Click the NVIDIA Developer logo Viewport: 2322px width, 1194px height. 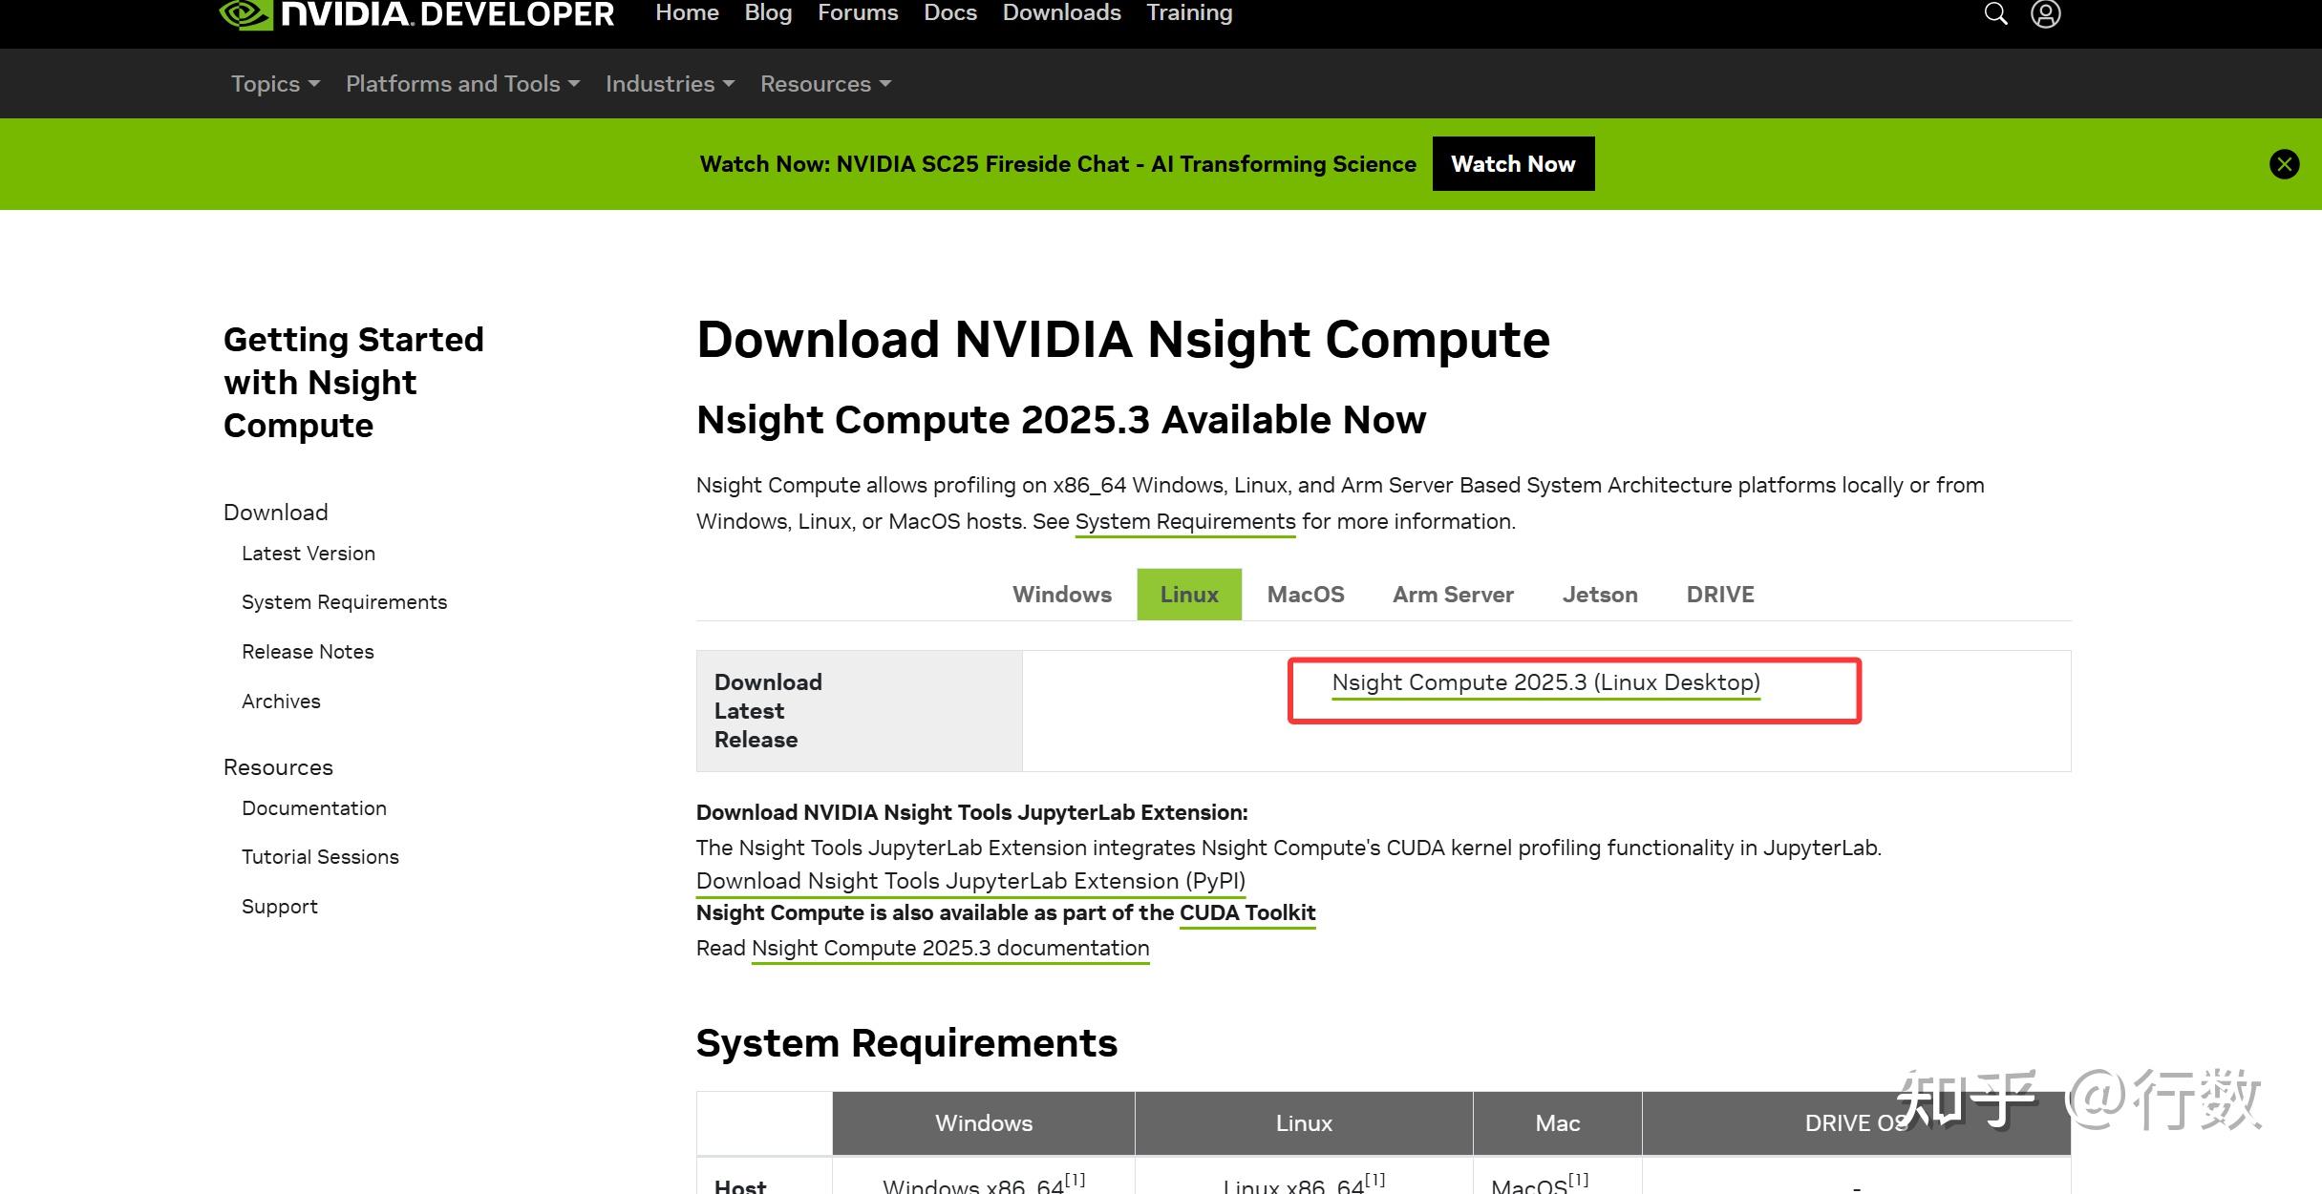click(415, 13)
